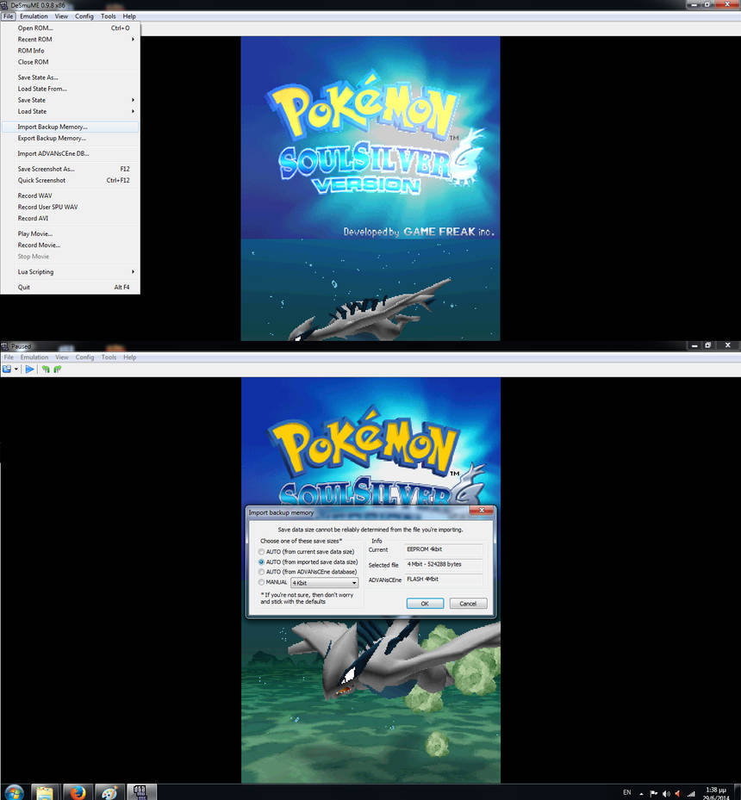Image resolution: width=741 pixels, height=800 pixels.
Task: Click the rotate screen left green arrow
Action: pos(46,369)
